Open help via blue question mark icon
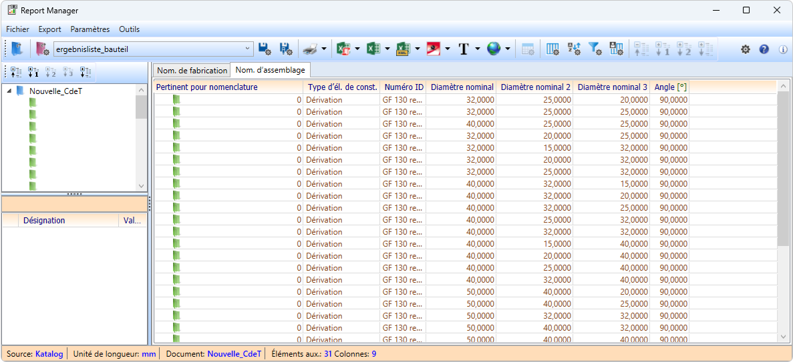793x362 pixels. 764,49
